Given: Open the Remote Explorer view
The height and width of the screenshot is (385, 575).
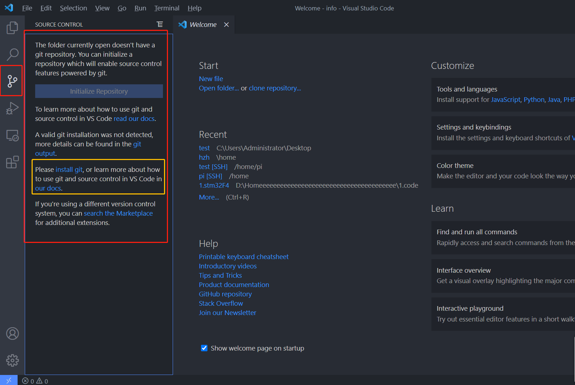Looking at the screenshot, I should pos(12,135).
